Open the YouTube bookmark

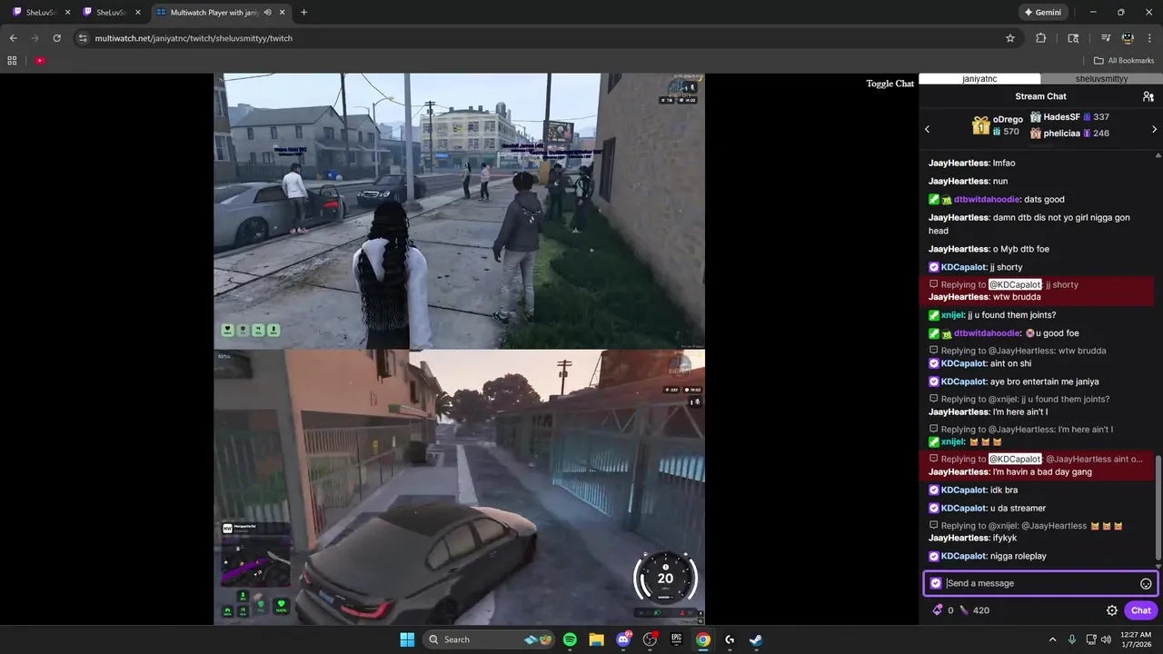40,60
